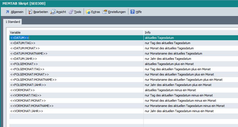Click info text for <<VORMONAT:JAHR>>
This screenshot has width=238, height=127.
(x=179, y=111)
